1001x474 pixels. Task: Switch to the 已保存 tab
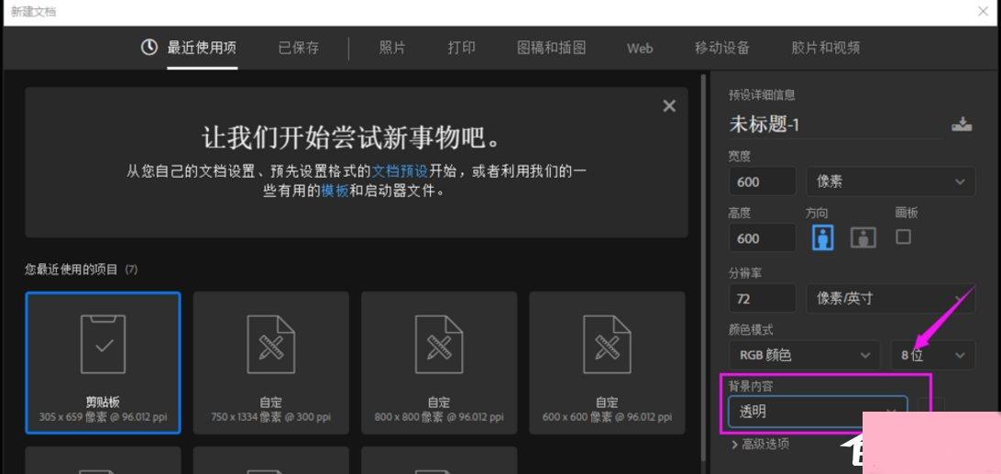pyautogui.click(x=299, y=48)
